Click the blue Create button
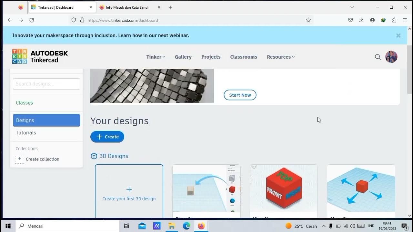The width and height of the screenshot is (413, 232). (x=107, y=137)
